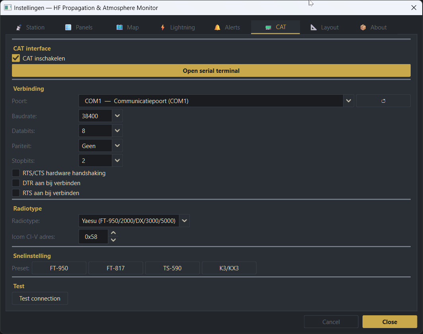
Task: Increase the Icom CI-V address value
Action: click(x=113, y=233)
